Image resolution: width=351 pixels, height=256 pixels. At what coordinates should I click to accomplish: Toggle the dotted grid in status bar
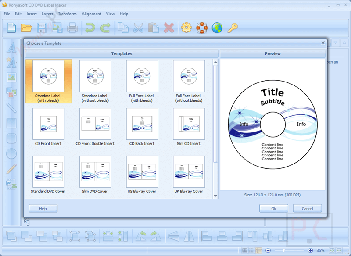(x=252, y=250)
